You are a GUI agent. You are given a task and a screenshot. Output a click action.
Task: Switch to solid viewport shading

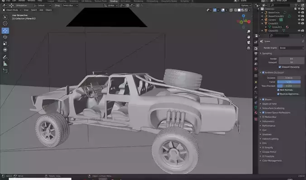[x=239, y=10]
